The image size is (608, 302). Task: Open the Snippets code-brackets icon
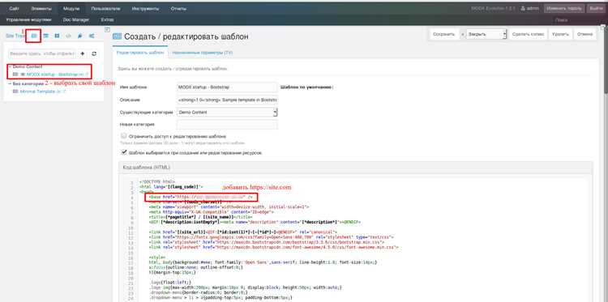pos(68,36)
